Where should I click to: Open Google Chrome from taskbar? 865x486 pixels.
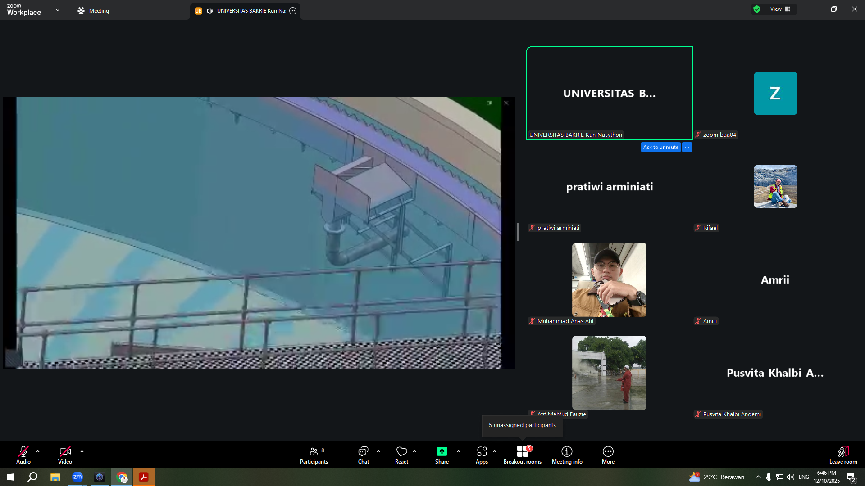coord(122,477)
